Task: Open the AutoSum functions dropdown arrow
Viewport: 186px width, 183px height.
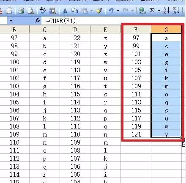Action: [x=159, y=11]
